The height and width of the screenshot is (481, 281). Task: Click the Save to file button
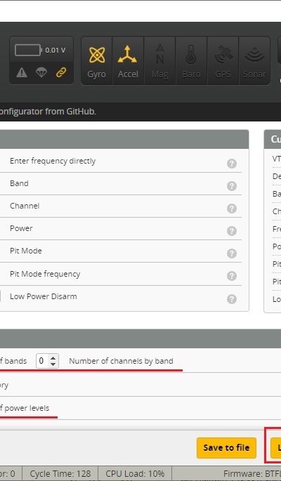point(226,448)
